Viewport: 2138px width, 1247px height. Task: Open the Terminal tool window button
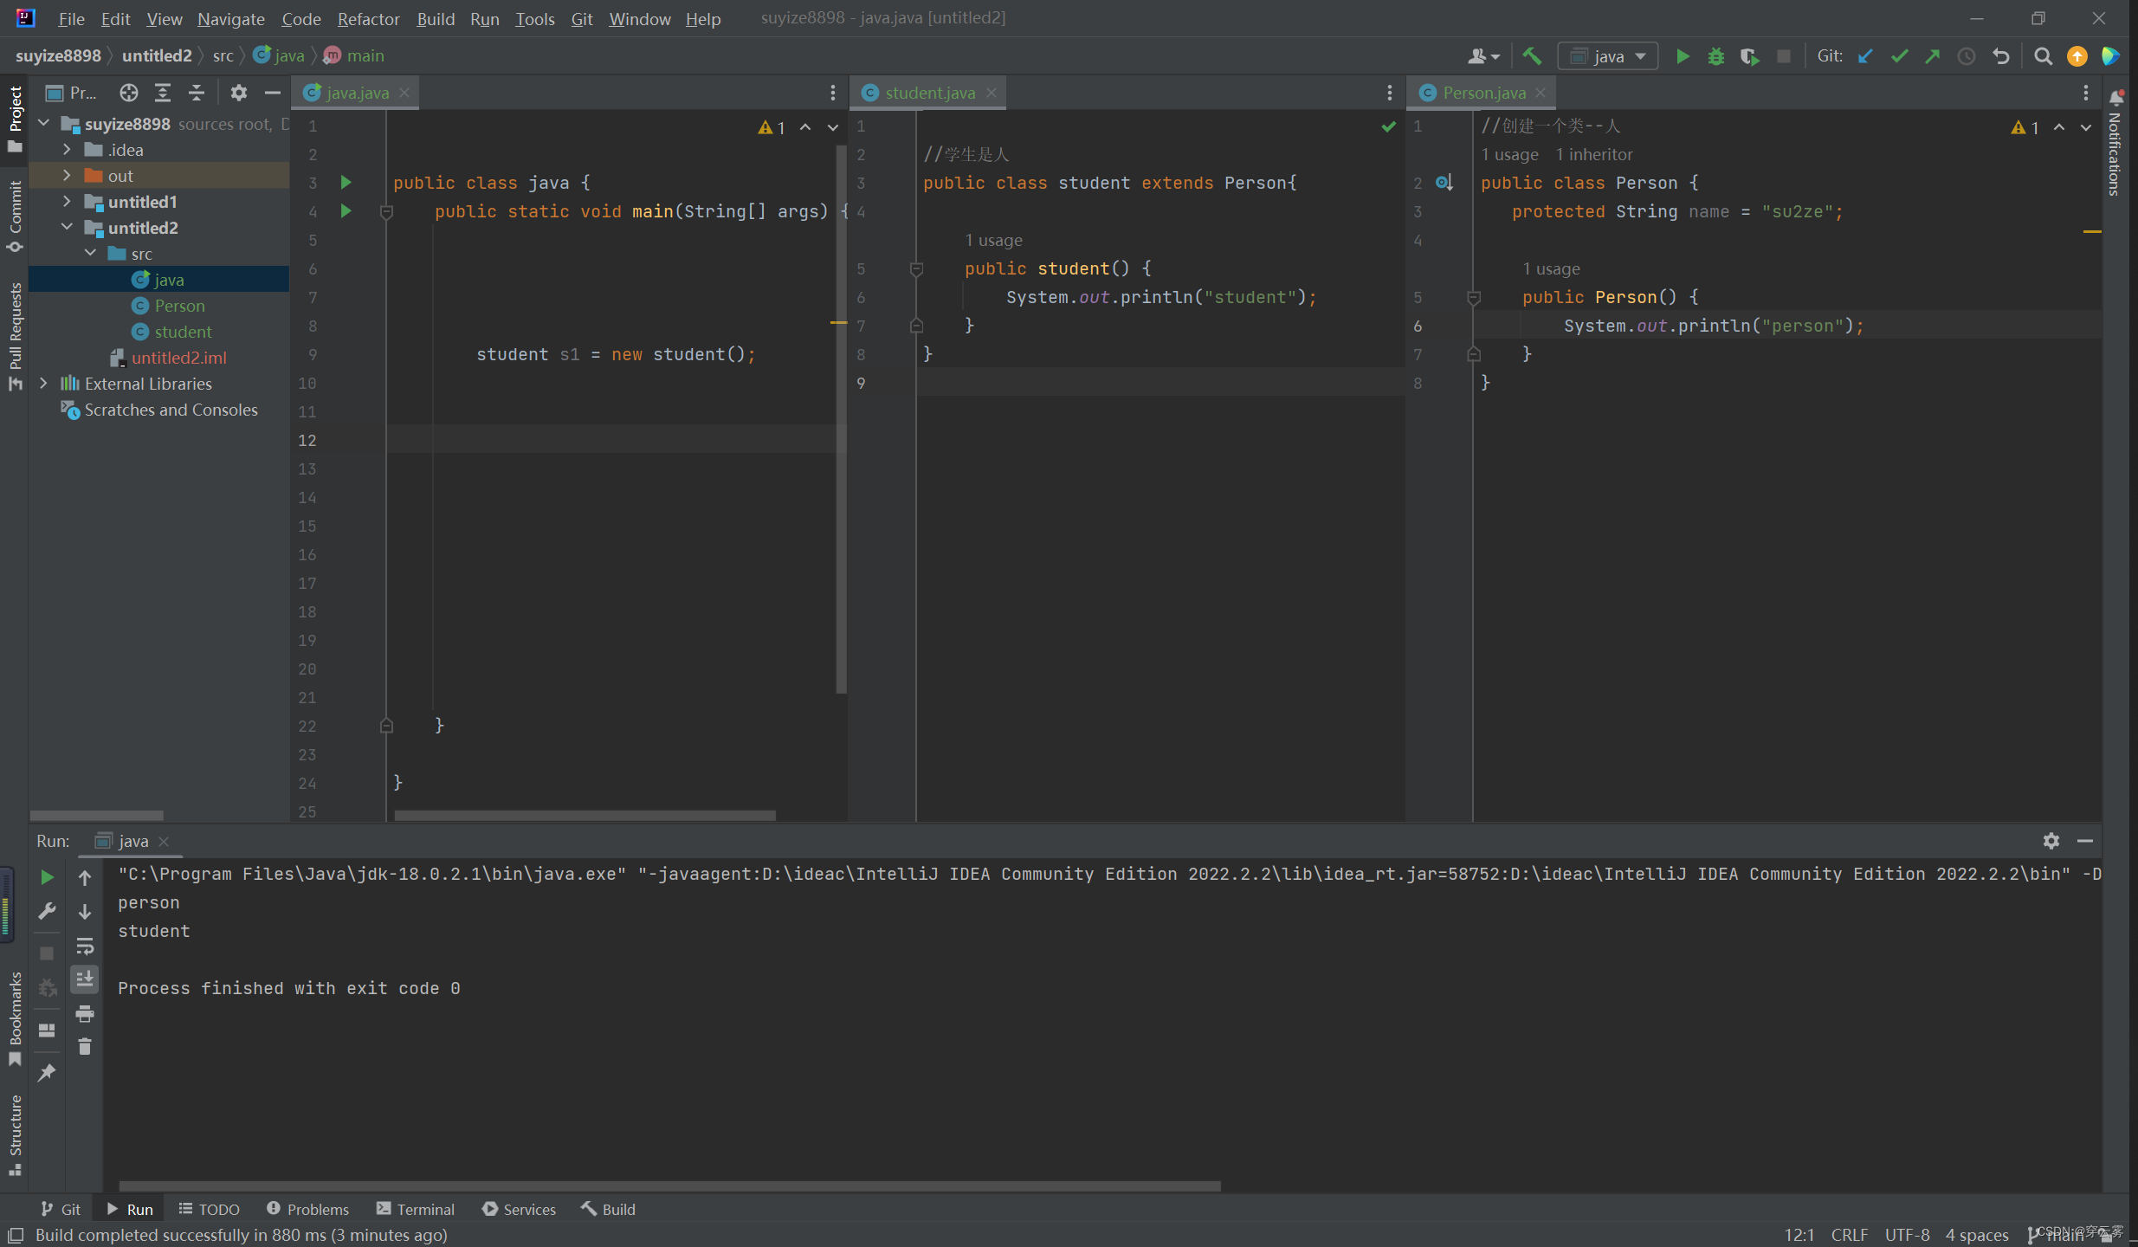click(416, 1209)
